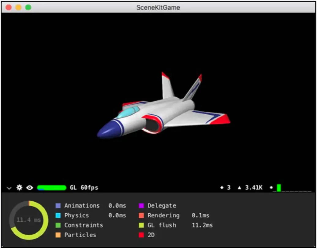Click the diamond node count icon
This screenshot has width=317, height=249.
click(x=222, y=188)
